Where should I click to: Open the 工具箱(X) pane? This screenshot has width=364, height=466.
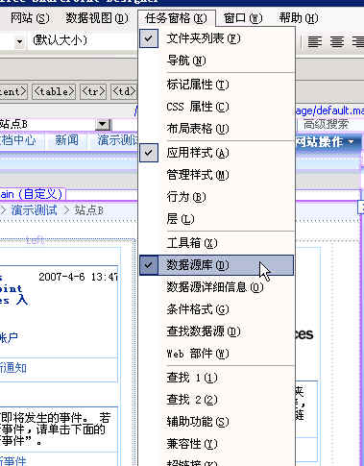[x=217, y=243]
